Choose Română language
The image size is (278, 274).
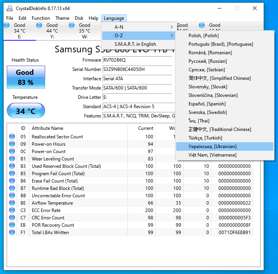[x=225, y=53]
